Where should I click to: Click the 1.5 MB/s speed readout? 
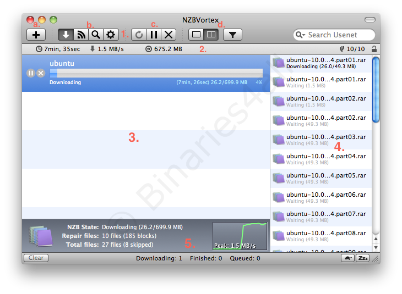coord(107,49)
